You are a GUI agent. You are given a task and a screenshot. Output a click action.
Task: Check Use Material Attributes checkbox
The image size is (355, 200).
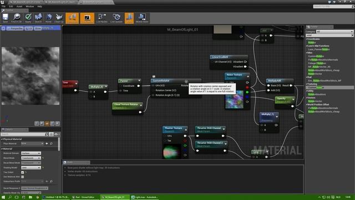(x=22, y=177)
